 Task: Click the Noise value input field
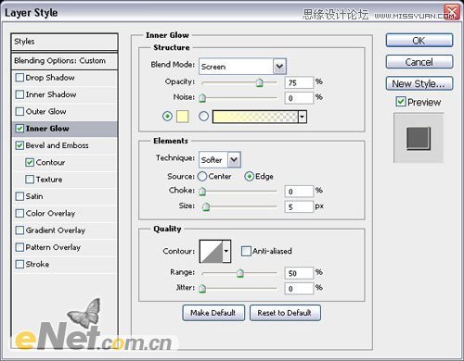[x=299, y=98]
